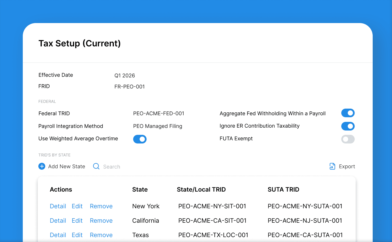Remove California from the state list

[x=101, y=220]
